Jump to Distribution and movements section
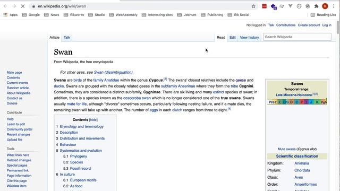The height and width of the screenshot is (191, 340). click(82, 138)
